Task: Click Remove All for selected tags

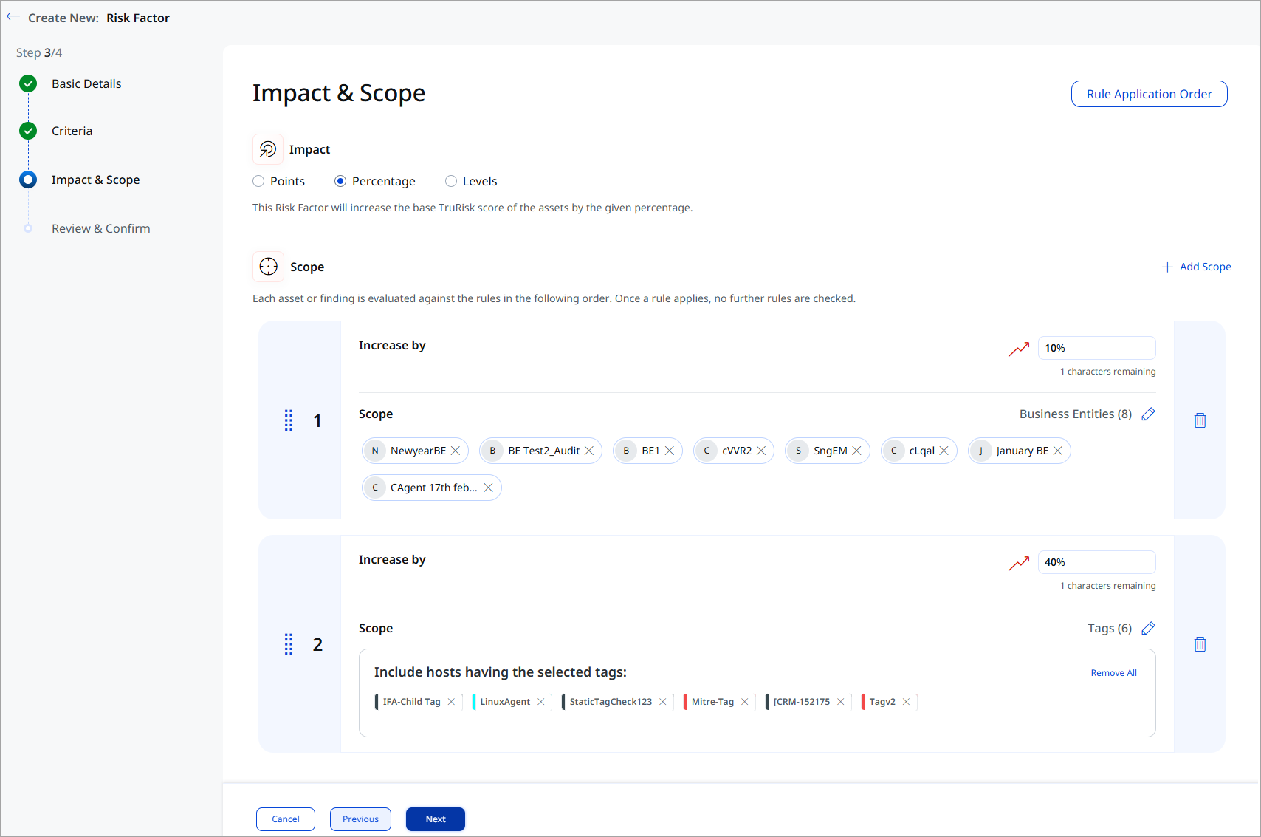Action: 1113,672
